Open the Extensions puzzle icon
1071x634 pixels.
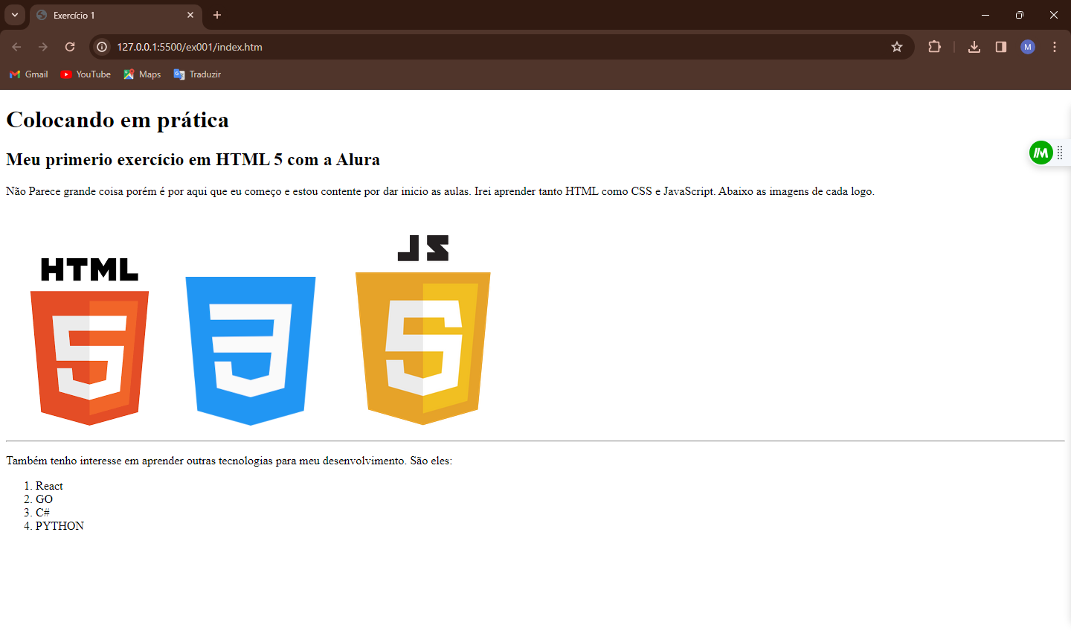[935, 47]
